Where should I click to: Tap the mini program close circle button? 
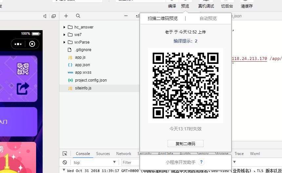(32, 44)
